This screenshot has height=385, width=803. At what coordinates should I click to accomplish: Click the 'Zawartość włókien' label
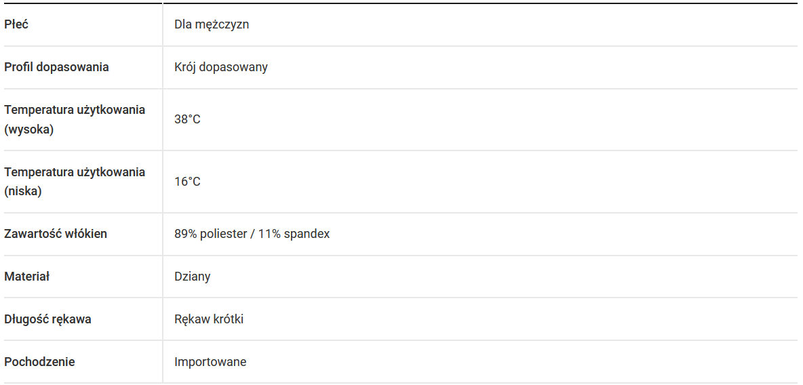click(x=56, y=234)
